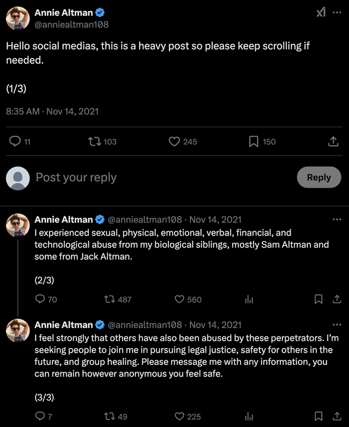
Task: Bookmark the main post with 150 bookmarks
Action: (254, 141)
